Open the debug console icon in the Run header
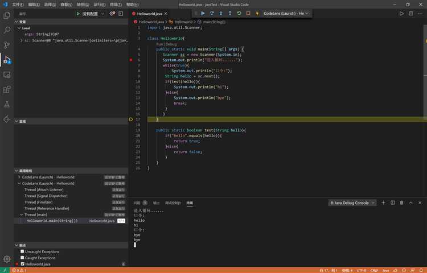The image size is (427, 273). (121, 14)
